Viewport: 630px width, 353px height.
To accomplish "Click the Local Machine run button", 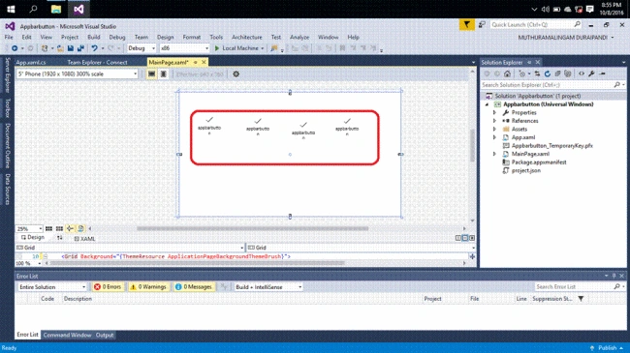I will (239, 48).
